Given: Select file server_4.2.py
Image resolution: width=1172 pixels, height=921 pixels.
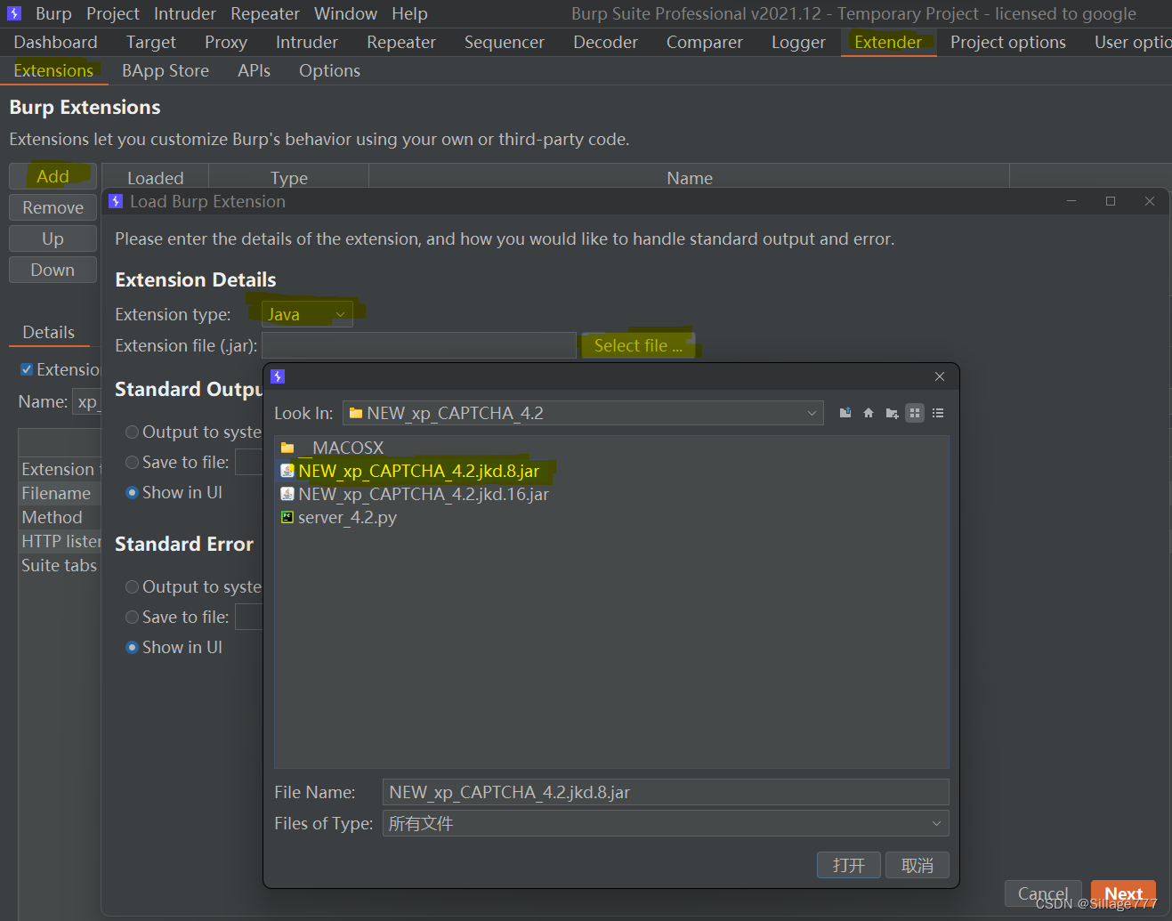Looking at the screenshot, I should point(347,517).
